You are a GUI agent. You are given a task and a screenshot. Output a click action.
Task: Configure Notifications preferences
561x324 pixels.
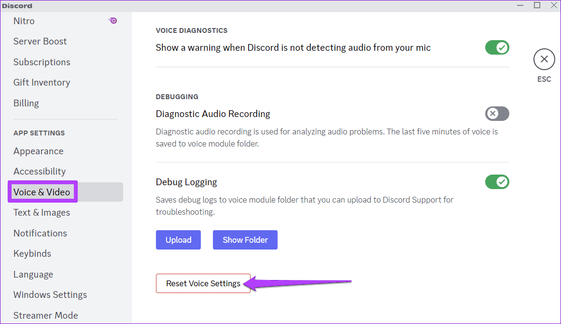[x=40, y=233]
